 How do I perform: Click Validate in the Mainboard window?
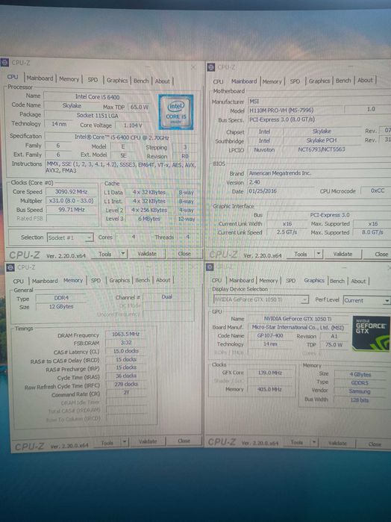pos(342,254)
